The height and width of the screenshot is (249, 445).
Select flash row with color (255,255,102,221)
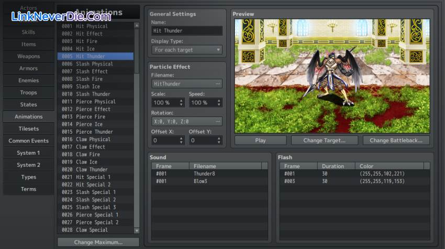click(356, 174)
